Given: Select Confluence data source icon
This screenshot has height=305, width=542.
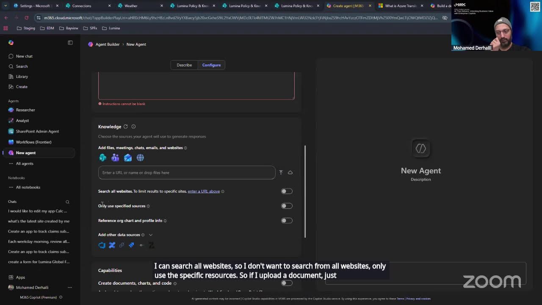Looking at the screenshot, I should pyautogui.click(x=112, y=245).
